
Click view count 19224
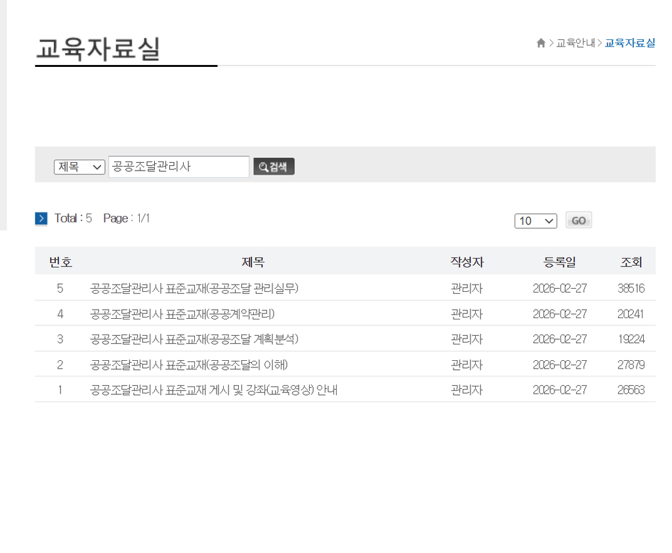[631, 339]
